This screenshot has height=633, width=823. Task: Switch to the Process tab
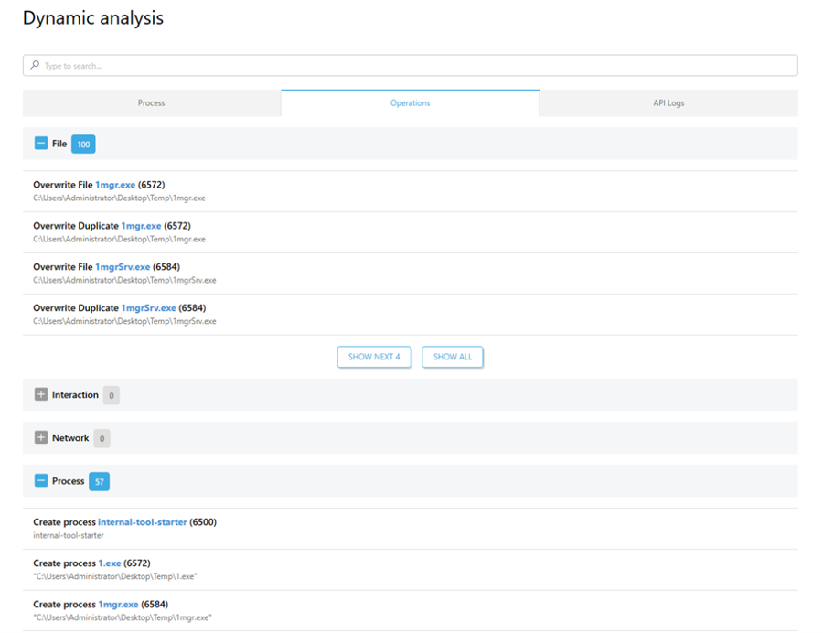[151, 103]
